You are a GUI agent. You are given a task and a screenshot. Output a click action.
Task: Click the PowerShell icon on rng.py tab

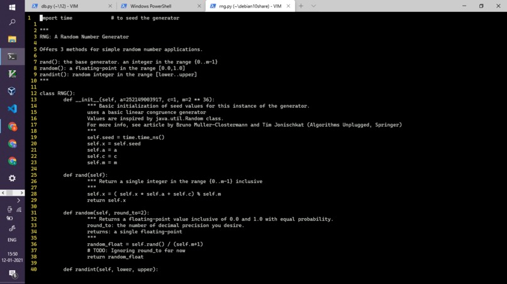click(213, 6)
